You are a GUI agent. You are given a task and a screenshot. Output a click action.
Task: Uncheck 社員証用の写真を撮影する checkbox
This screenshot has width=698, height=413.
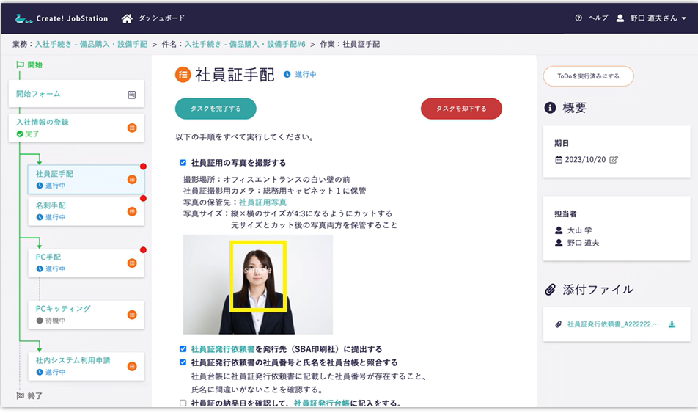click(183, 163)
